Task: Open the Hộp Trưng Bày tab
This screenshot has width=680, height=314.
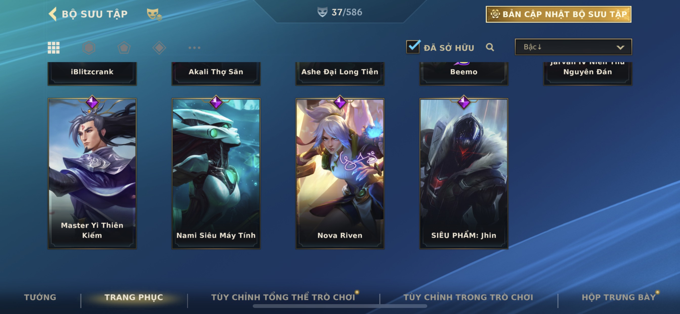Action: [x=619, y=297]
